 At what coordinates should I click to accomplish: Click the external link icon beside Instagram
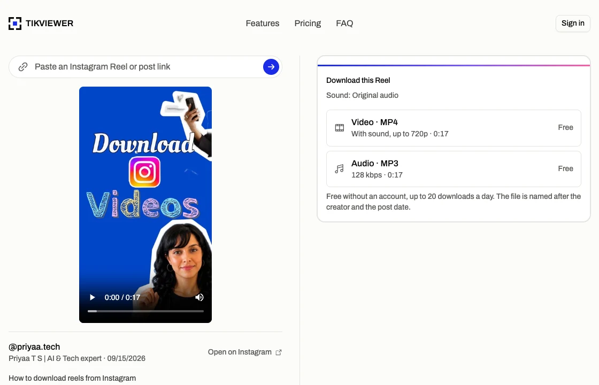pyautogui.click(x=279, y=352)
